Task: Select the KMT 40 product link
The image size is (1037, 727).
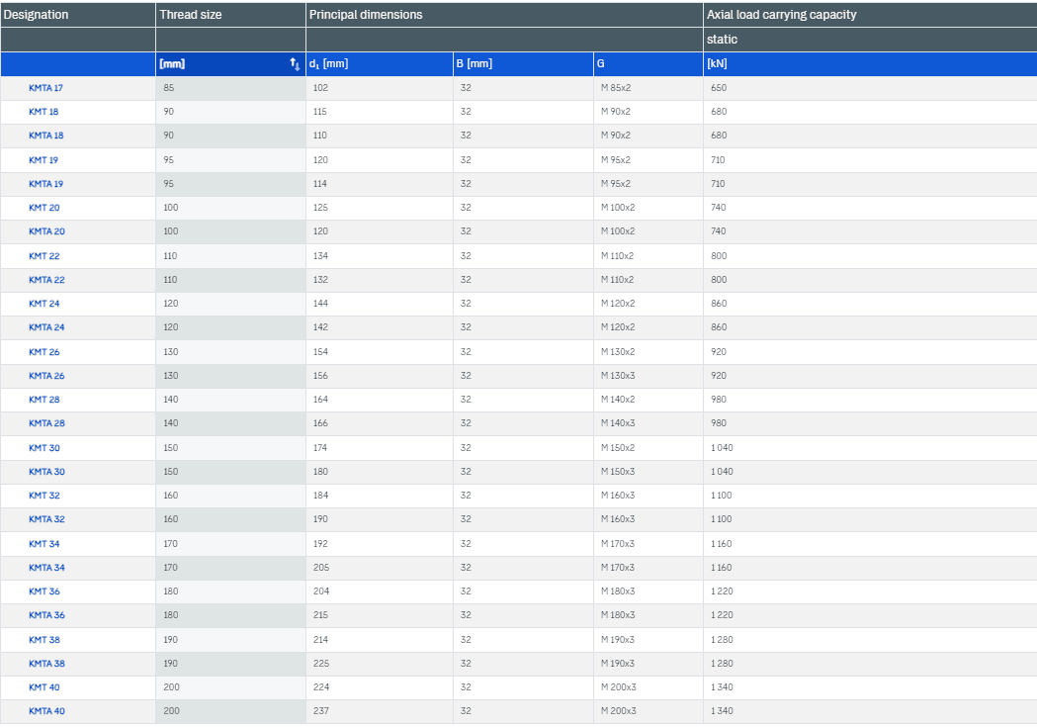Action: (x=43, y=687)
